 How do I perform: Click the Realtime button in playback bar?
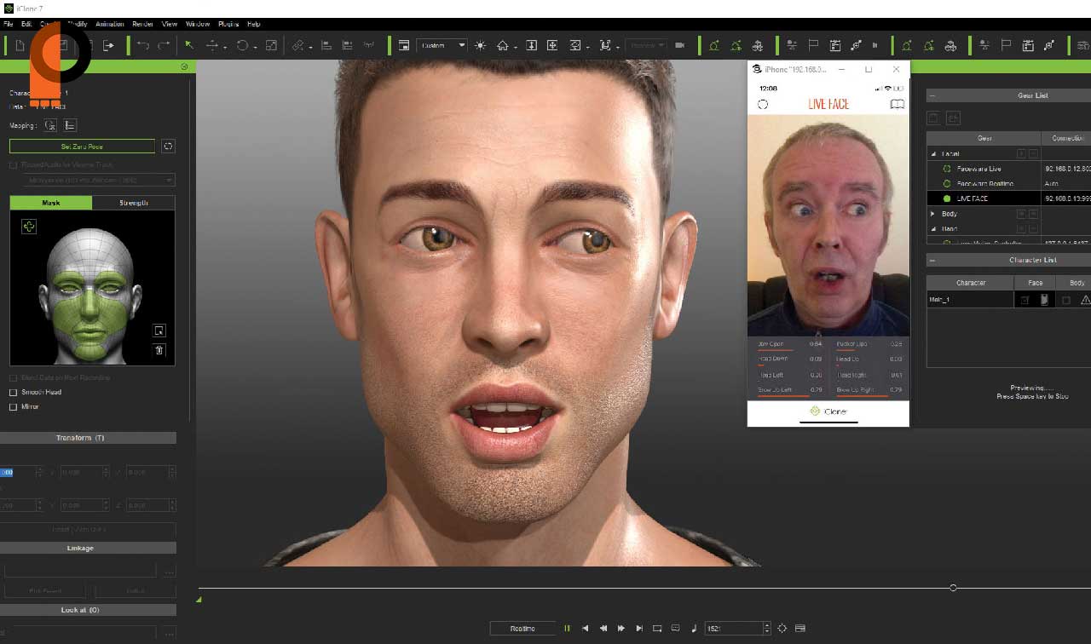522,629
